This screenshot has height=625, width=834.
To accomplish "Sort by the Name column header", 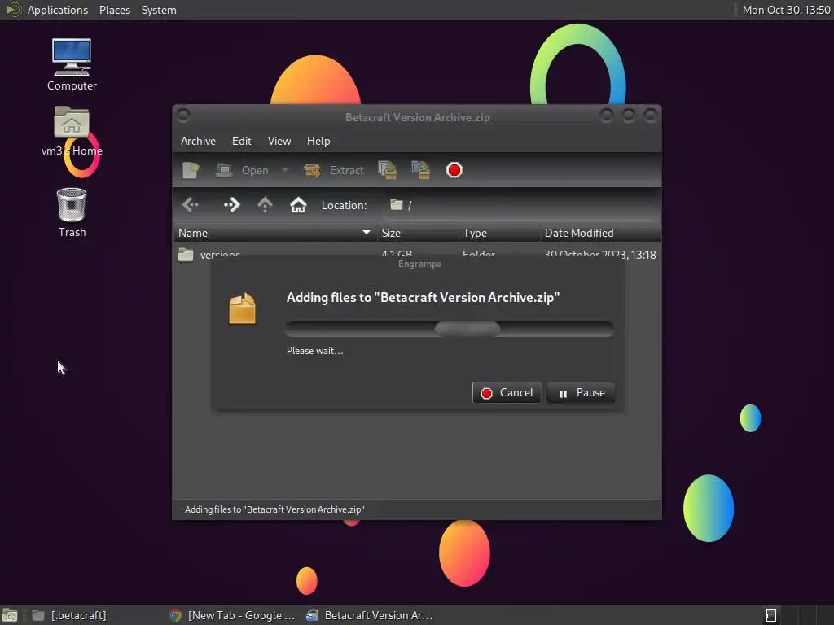I will pyautogui.click(x=275, y=233).
